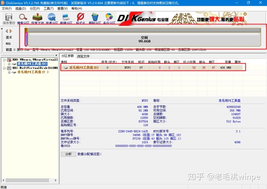
Task: Select 老毛桃PE工具盘 (Y:) in the disk tree
Action: point(33,72)
